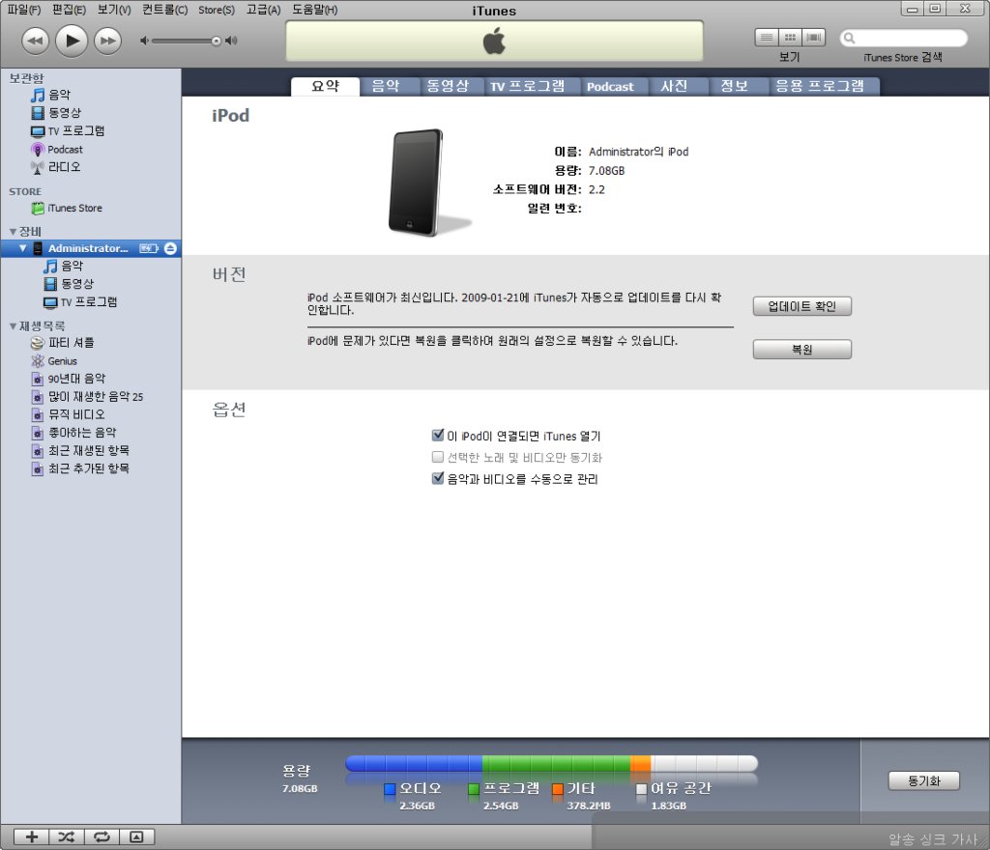Click the play button

click(72, 41)
